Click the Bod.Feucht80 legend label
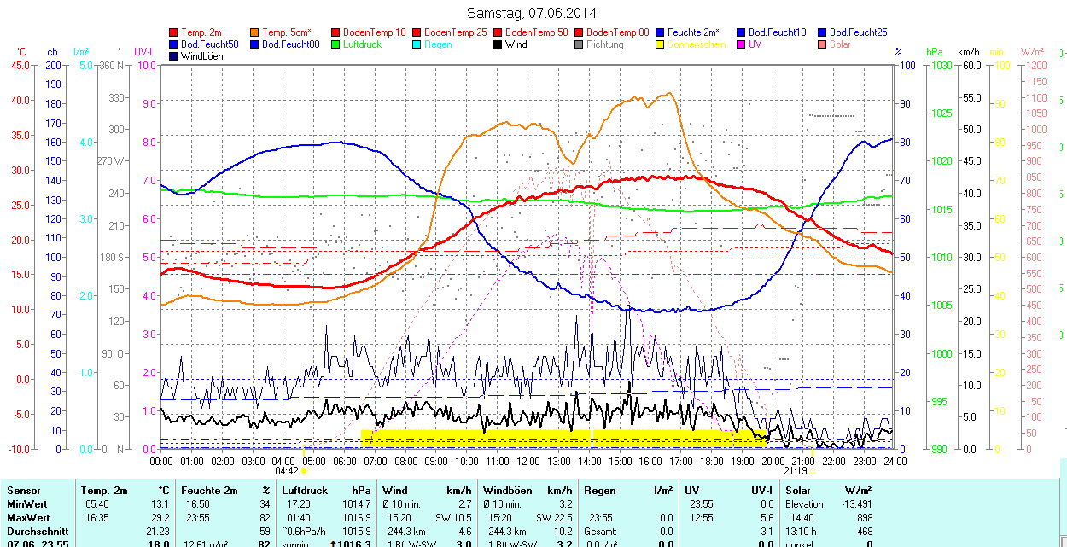The height and width of the screenshot is (547, 1067). (x=290, y=44)
